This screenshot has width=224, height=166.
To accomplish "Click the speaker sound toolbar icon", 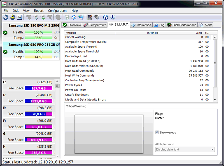I will click(x=97, y=17).
